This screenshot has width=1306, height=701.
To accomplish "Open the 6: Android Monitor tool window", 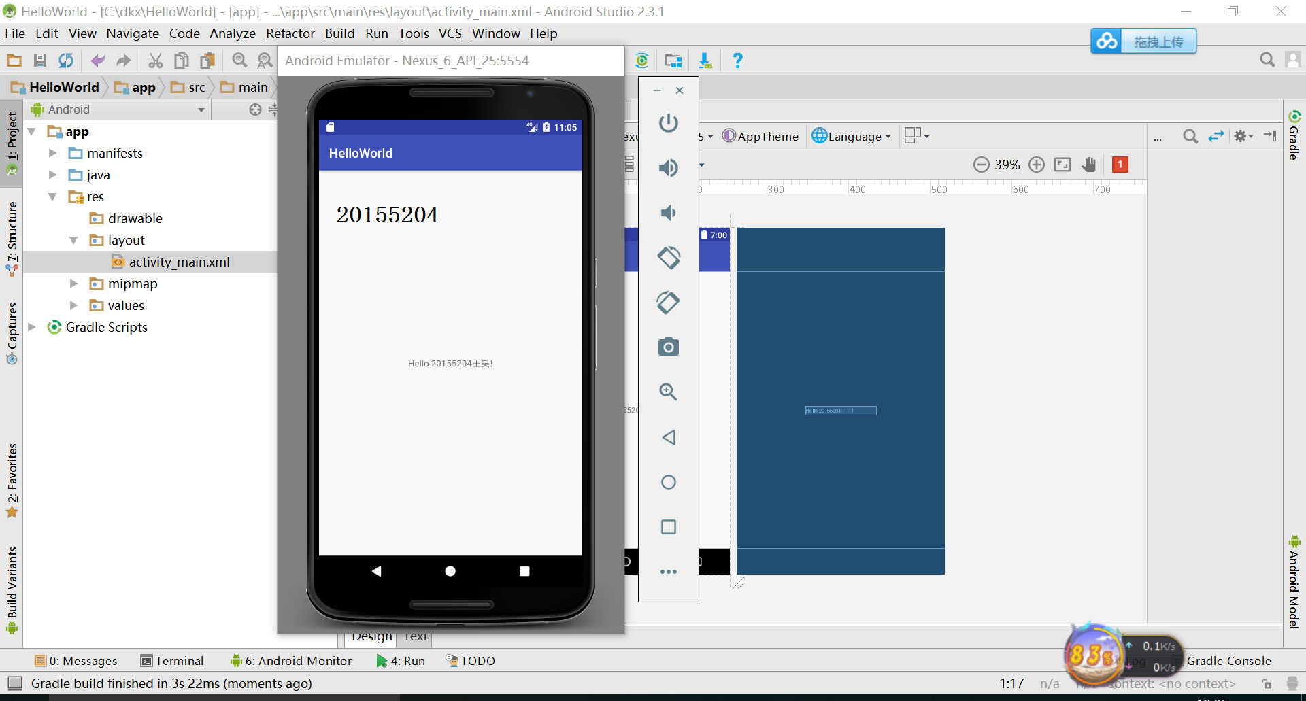I will click(291, 661).
